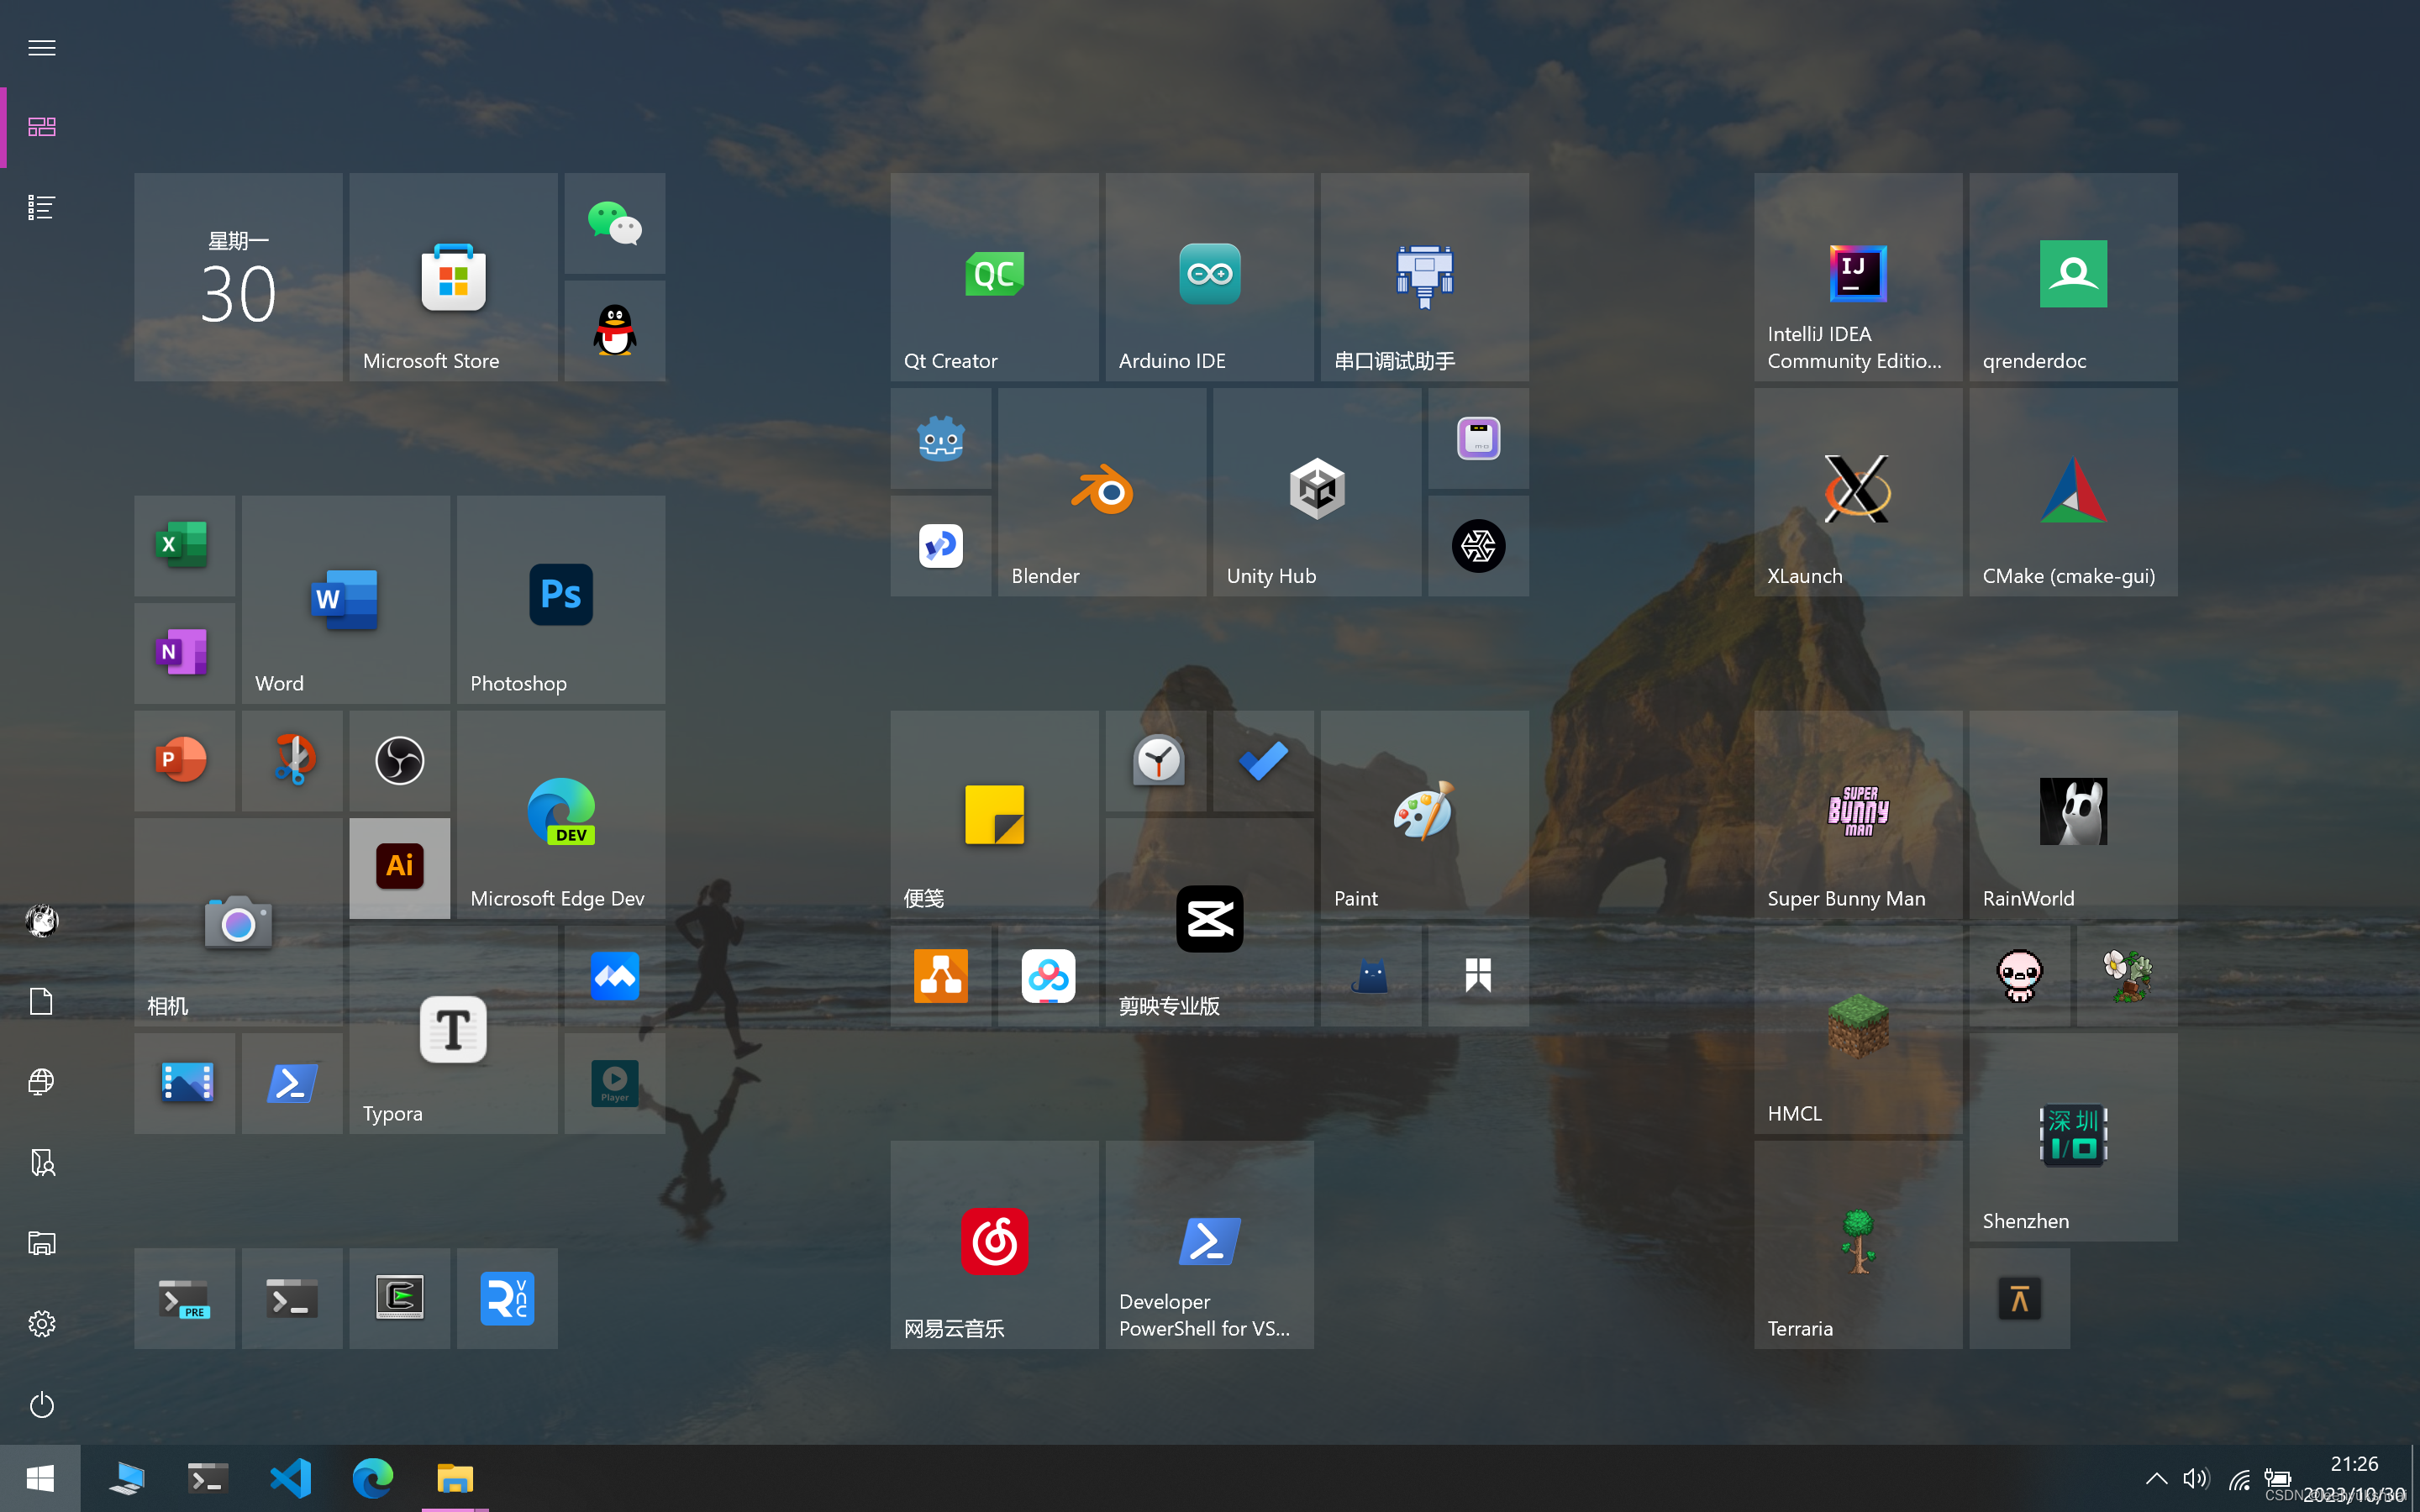Open the Arduino IDE tile
Image resolution: width=2420 pixels, height=1512 pixels.
pyautogui.click(x=1209, y=277)
